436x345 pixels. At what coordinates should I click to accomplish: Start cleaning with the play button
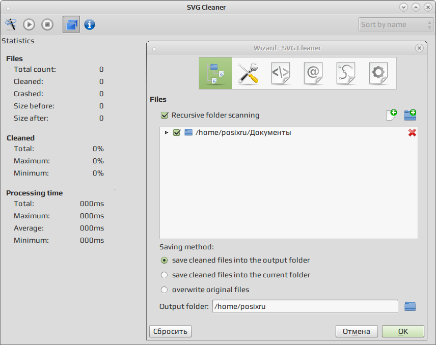[x=29, y=24]
